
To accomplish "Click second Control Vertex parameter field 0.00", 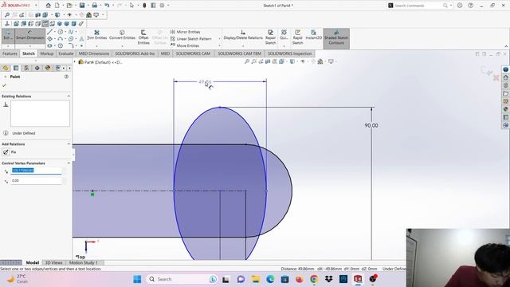I will click(36, 181).
